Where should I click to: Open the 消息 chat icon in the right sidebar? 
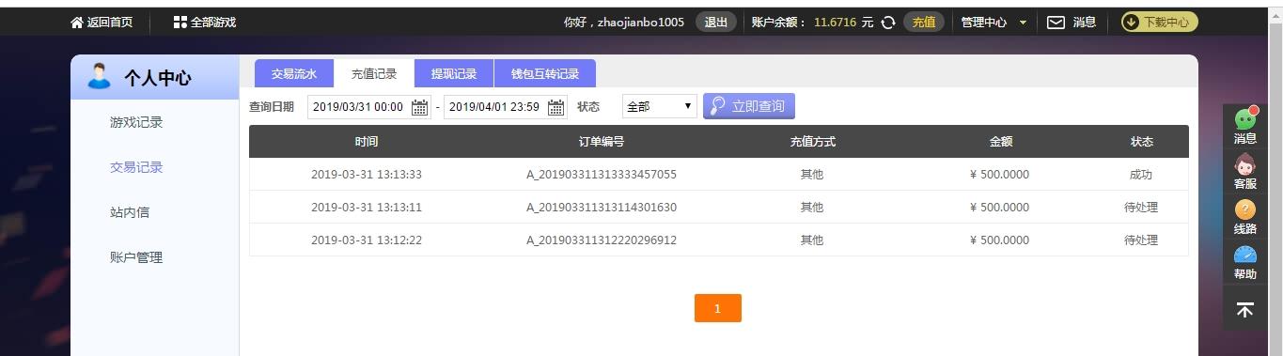[x=1245, y=118]
